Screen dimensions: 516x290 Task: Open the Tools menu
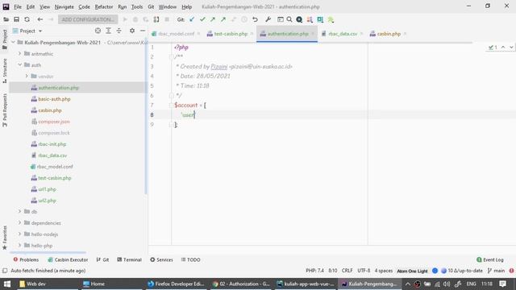[x=137, y=6]
